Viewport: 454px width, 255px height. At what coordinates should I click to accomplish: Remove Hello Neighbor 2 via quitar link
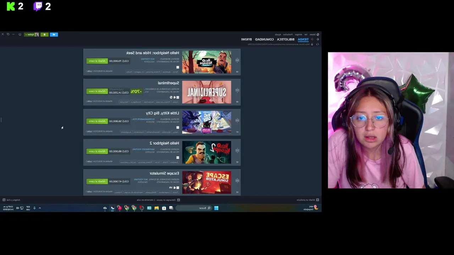89,161
